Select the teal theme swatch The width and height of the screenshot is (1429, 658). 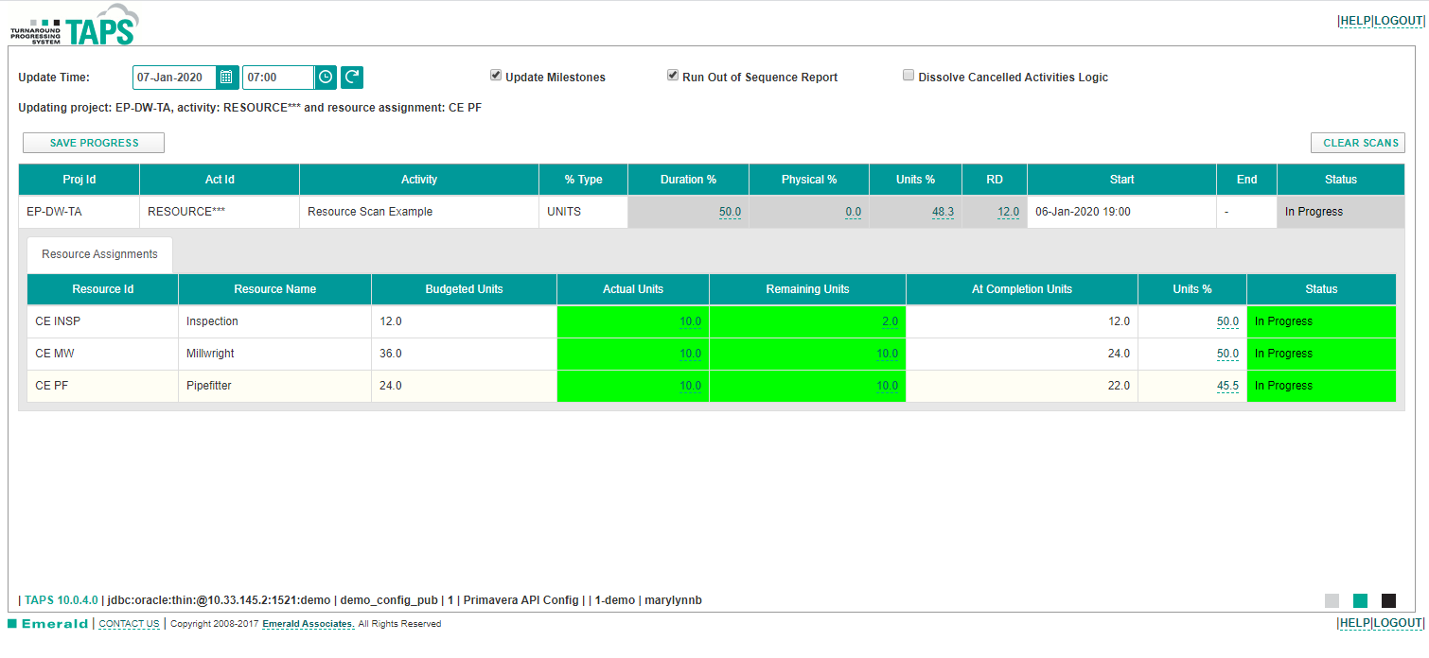click(1361, 600)
